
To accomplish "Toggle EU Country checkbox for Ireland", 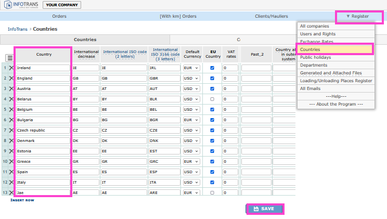I will 212,68.
